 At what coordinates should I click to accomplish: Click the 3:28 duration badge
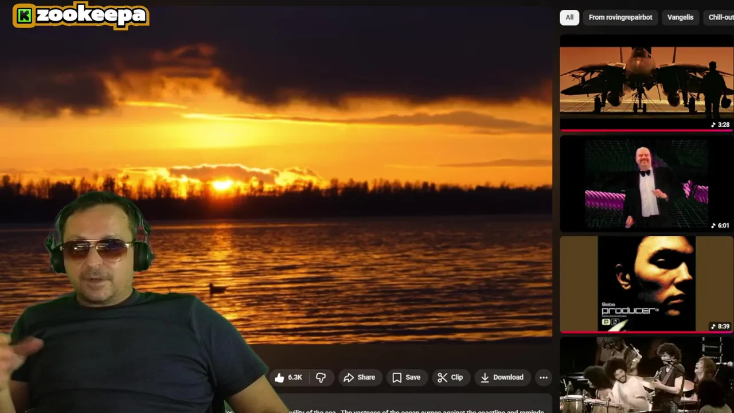[720, 124]
